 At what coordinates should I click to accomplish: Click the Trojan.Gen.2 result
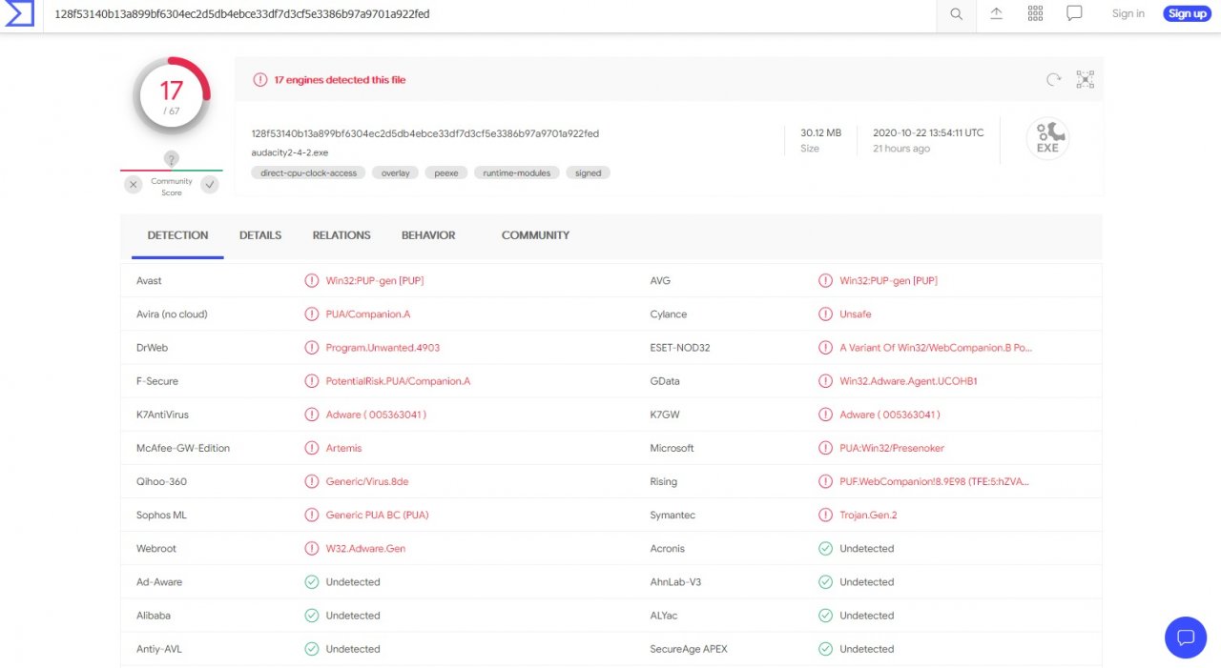[868, 516]
